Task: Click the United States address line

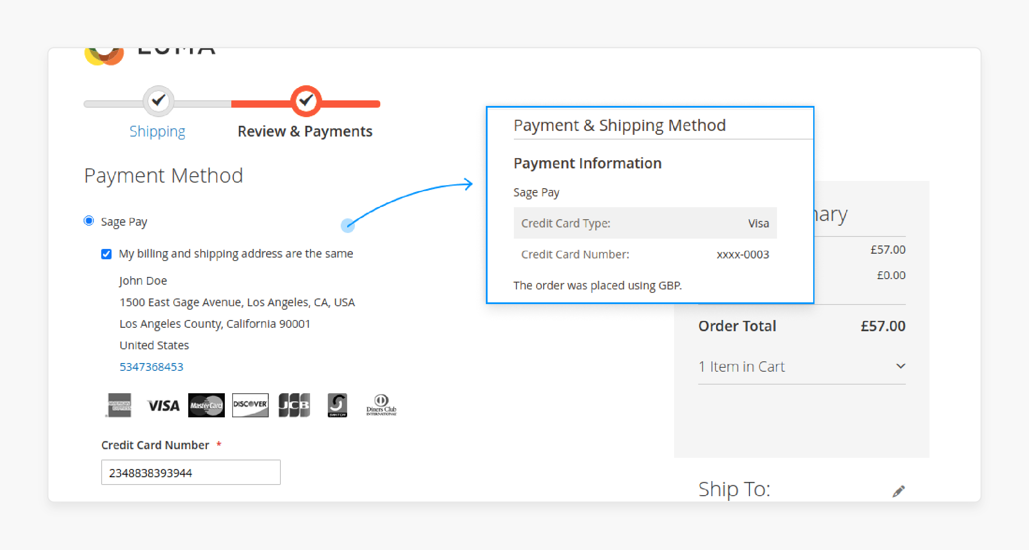Action: point(154,345)
